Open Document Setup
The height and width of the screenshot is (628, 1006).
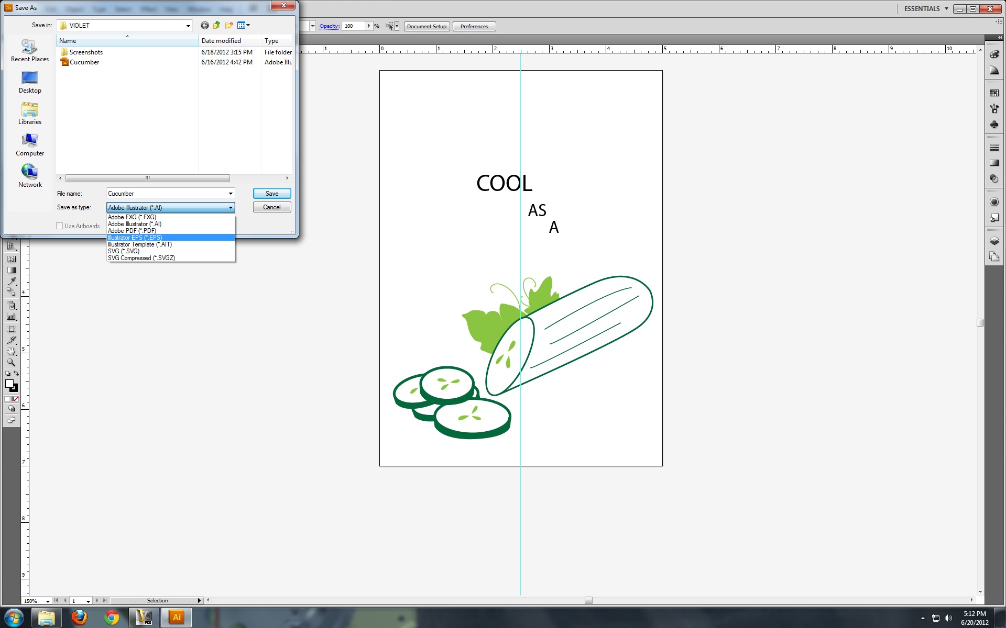click(427, 26)
